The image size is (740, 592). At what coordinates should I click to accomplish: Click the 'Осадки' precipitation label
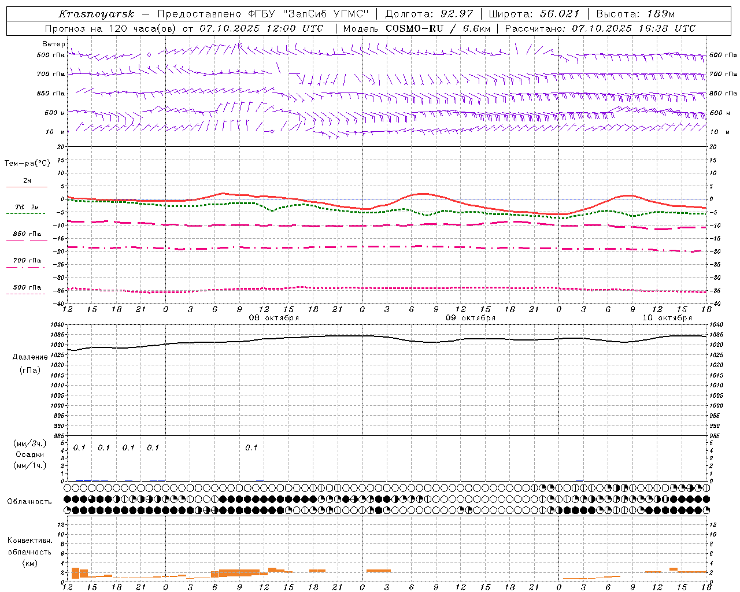(30, 454)
